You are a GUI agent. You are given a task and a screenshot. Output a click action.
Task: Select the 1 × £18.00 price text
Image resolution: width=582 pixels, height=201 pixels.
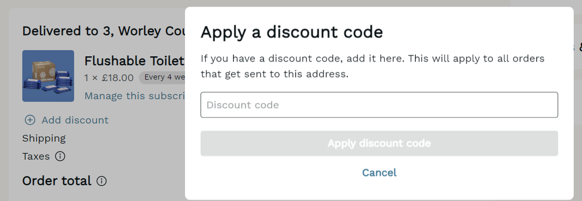click(109, 78)
